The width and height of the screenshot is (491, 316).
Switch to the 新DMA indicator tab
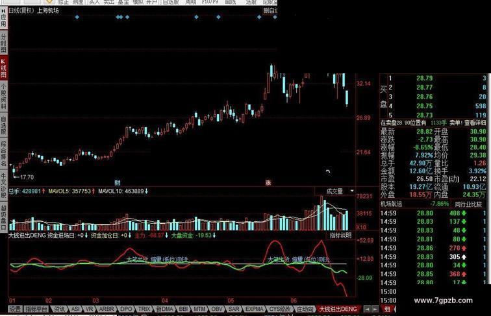(x=165, y=309)
